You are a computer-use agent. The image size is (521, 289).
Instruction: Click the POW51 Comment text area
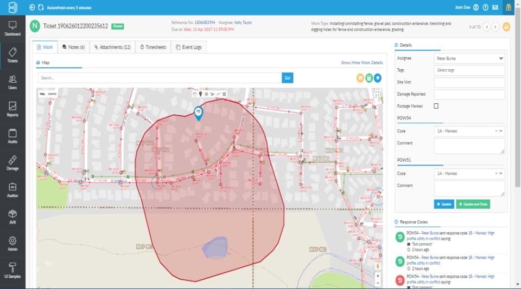point(469,188)
